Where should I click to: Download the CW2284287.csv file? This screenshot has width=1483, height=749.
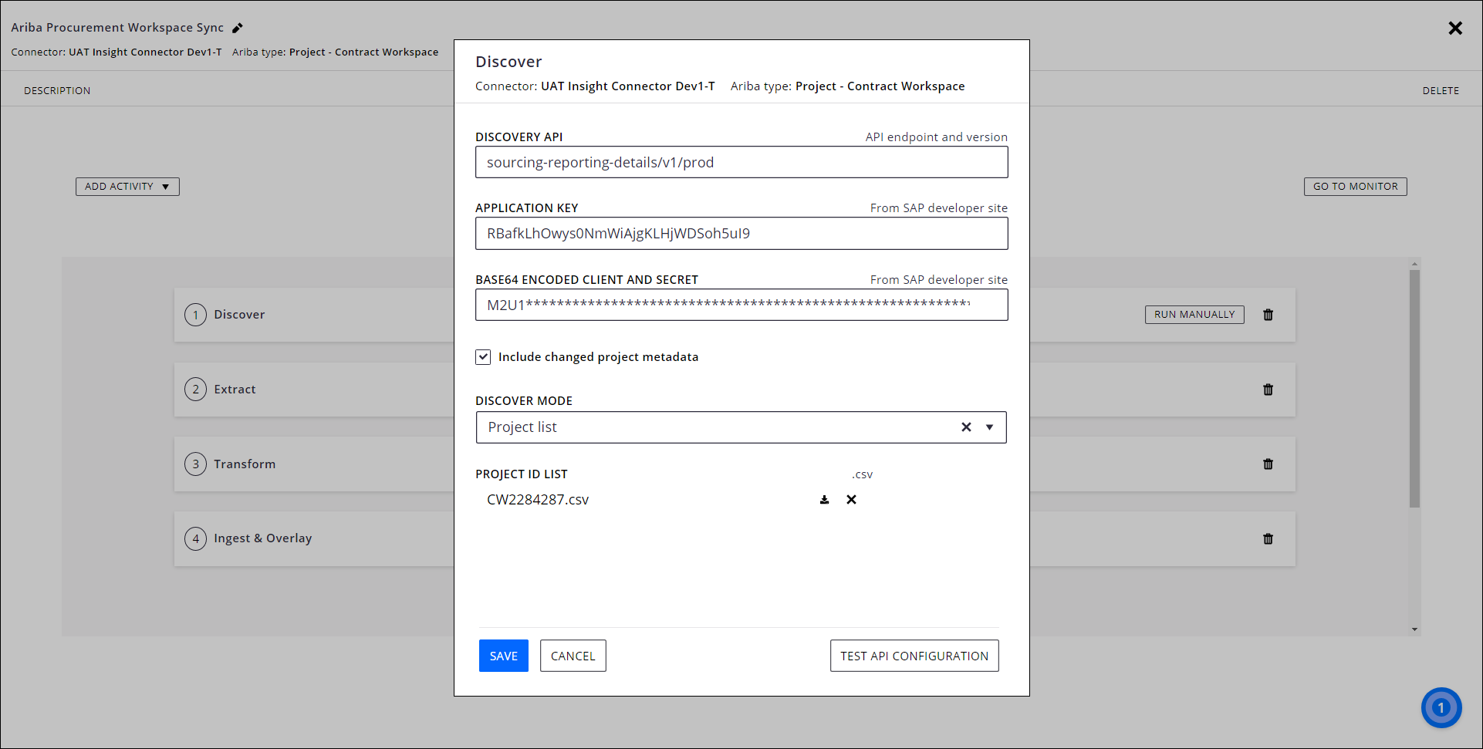pos(824,499)
